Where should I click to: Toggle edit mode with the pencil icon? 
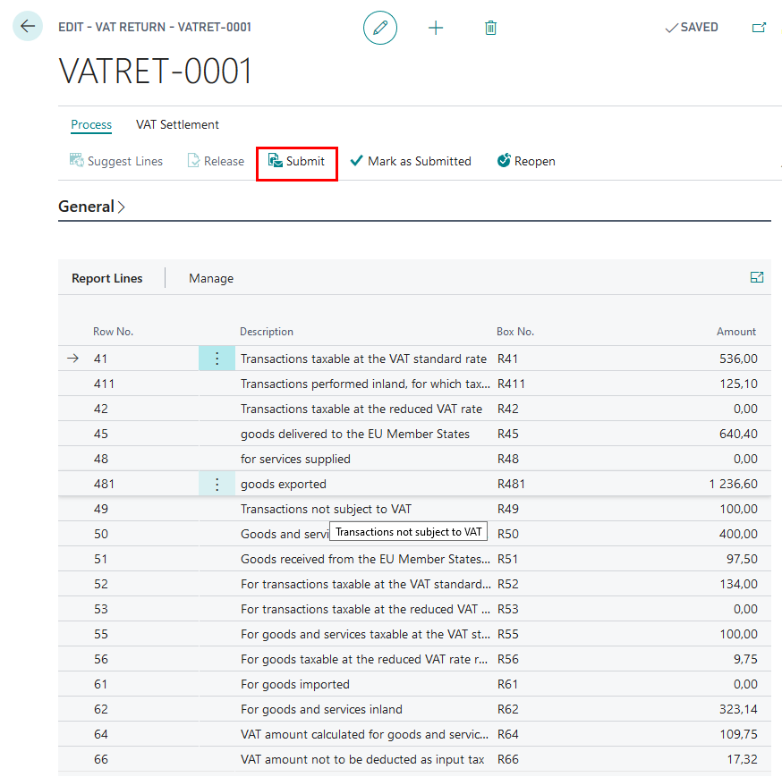click(x=380, y=28)
